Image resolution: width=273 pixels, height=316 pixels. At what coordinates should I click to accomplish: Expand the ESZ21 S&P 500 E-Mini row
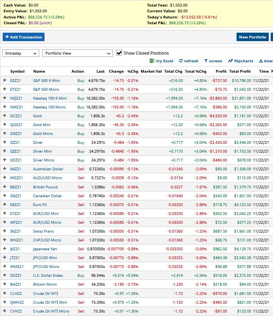[5, 80]
